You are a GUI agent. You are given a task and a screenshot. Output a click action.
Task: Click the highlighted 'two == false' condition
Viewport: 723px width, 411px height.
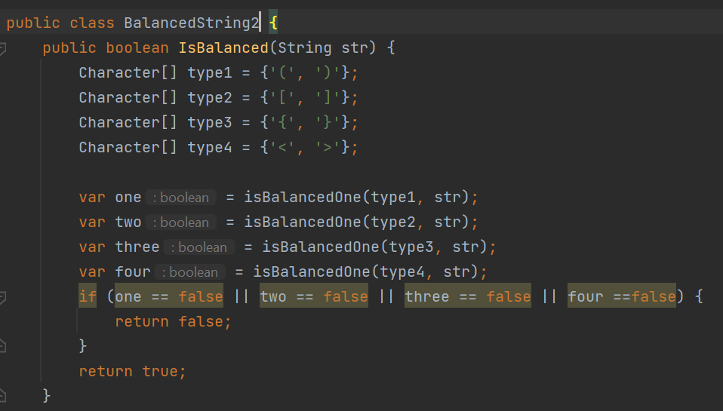coord(314,296)
